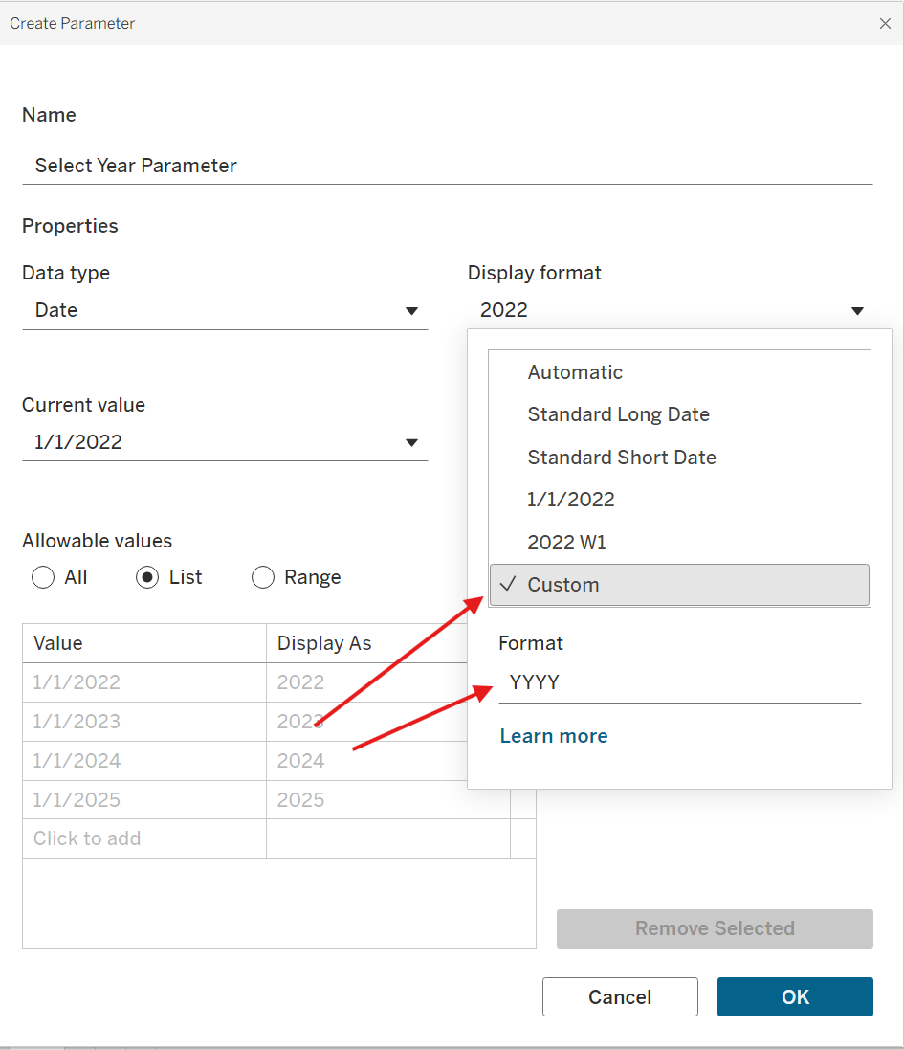The height and width of the screenshot is (1050, 904).
Task: Click the custom Format text field
Action: (x=679, y=683)
